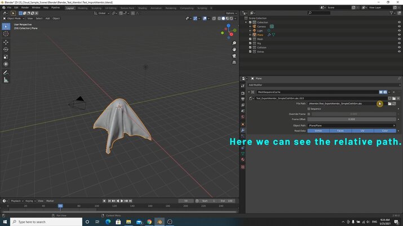This screenshot has width=403, height=226.
Task: Switch to Scripting workspace tab
Action: [202, 8]
